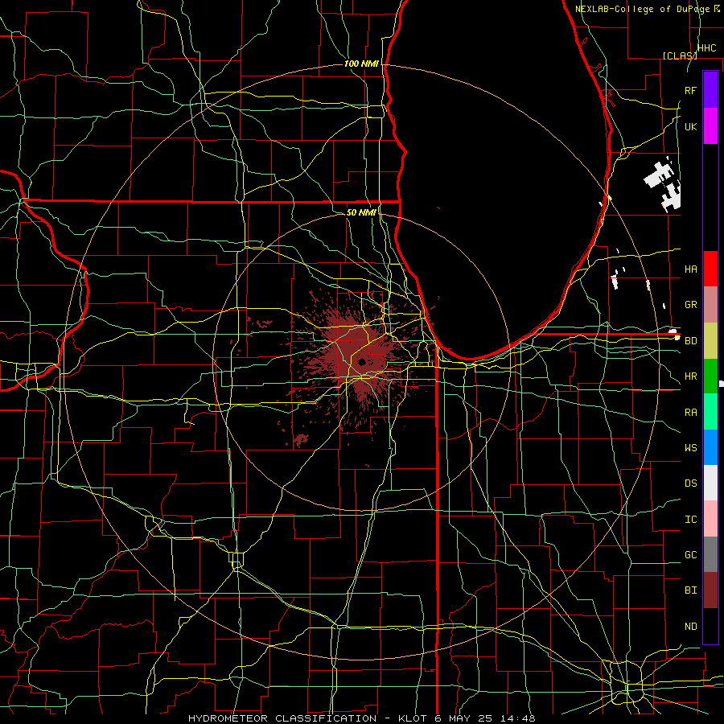Click the "BD" legend label
Image resolution: width=724 pixels, height=724 pixels.
[691, 341]
